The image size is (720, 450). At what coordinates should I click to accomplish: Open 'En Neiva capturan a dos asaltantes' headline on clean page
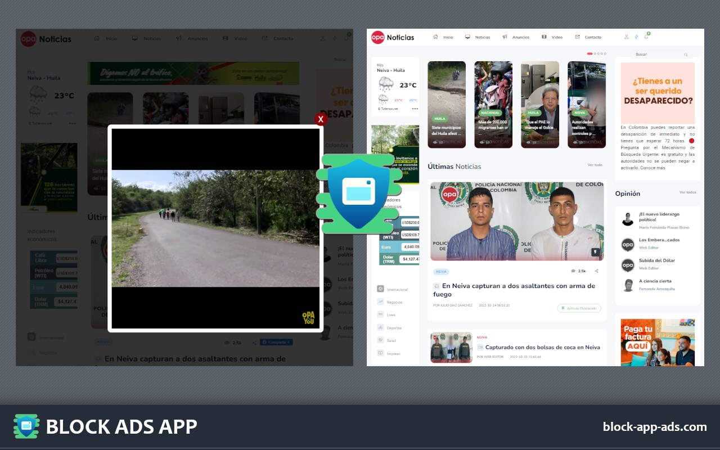click(514, 290)
